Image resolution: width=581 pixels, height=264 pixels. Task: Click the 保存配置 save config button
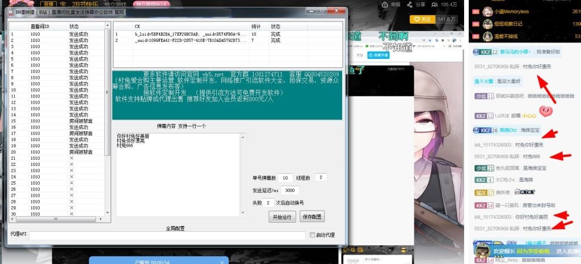coord(312,216)
